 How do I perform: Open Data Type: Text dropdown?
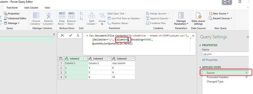(117, 14)
